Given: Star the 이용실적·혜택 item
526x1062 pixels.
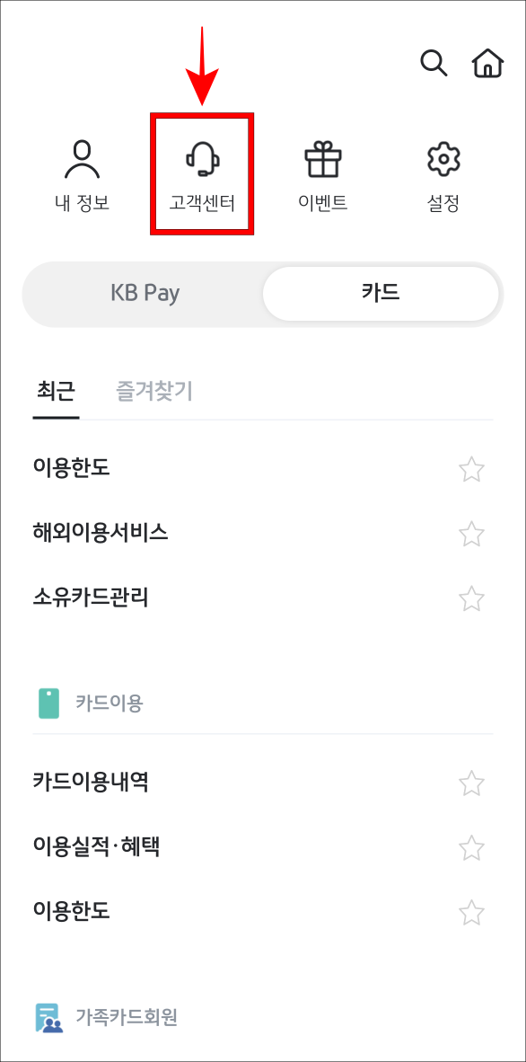Looking at the screenshot, I should (471, 846).
